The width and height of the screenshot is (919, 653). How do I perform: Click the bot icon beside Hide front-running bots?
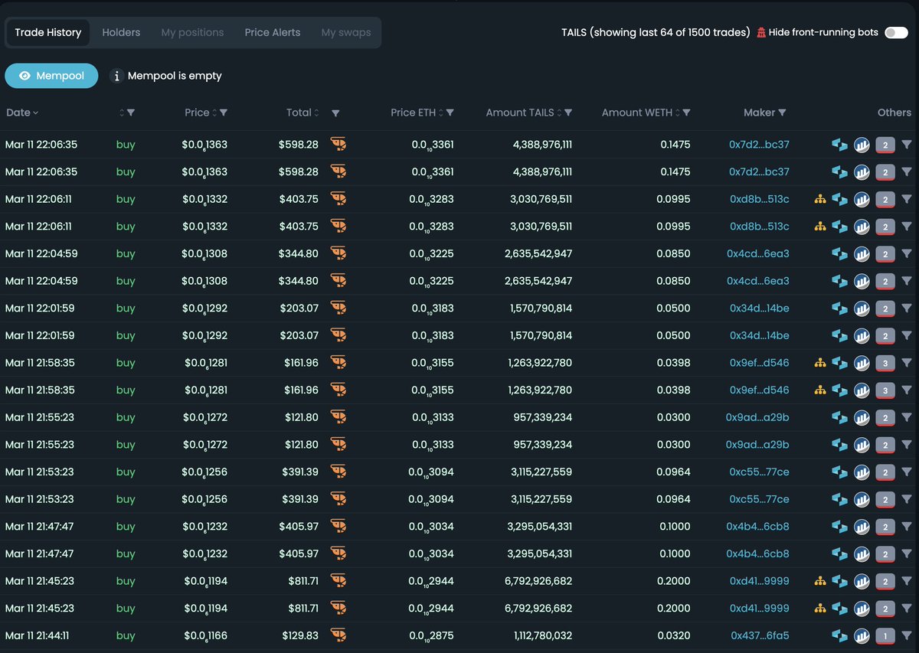(761, 33)
